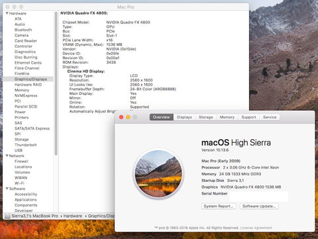318x239 pixels.
Task: Minimize the About This Mac window
Action: point(128,117)
